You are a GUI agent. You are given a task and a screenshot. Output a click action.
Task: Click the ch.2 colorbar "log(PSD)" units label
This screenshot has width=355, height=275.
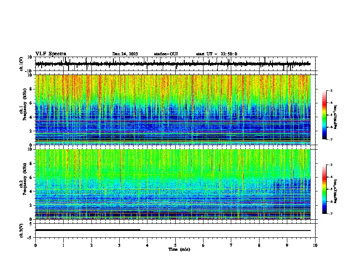coord(336,191)
